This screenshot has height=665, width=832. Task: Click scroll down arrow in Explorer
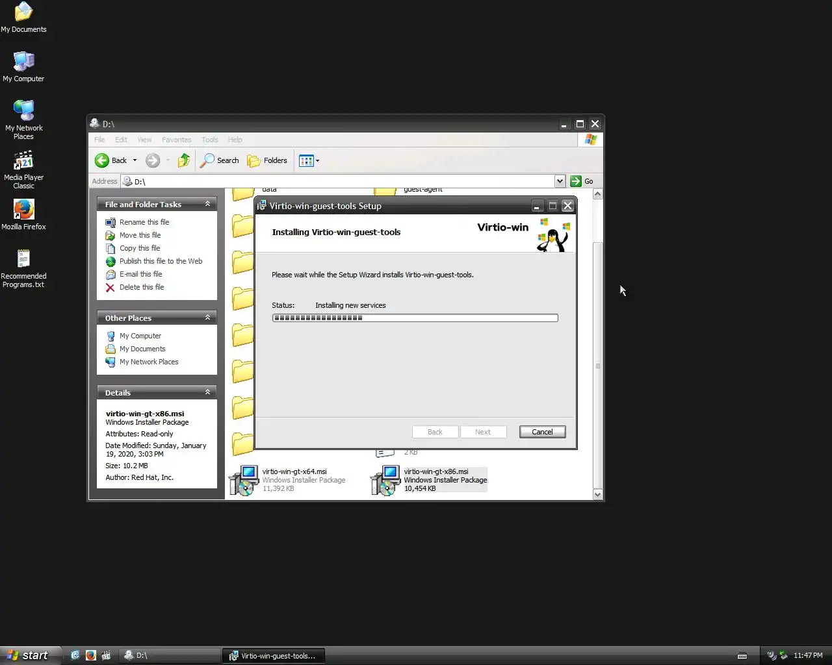tap(598, 494)
